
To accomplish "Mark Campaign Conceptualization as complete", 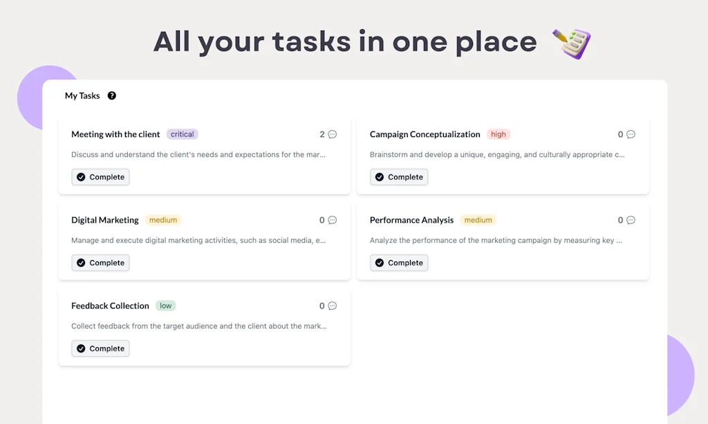I will pos(399,177).
